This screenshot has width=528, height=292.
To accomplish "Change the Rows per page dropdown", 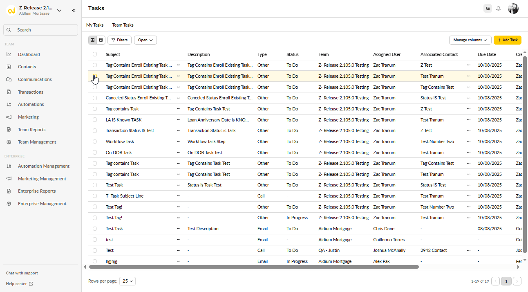I will pyautogui.click(x=128, y=281).
